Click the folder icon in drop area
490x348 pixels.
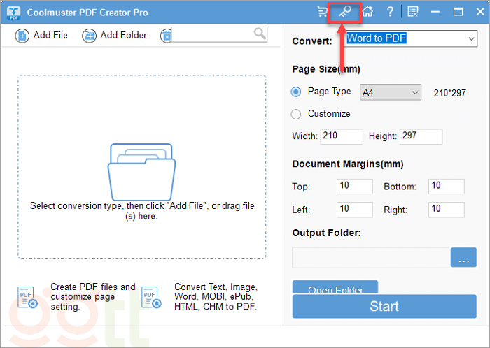pyautogui.click(x=142, y=171)
